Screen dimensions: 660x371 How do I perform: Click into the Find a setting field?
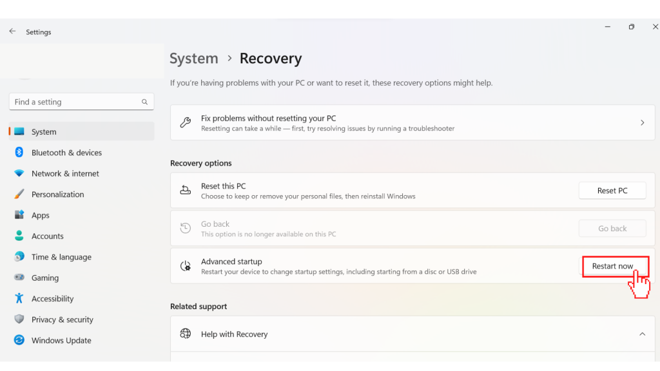[82, 101]
